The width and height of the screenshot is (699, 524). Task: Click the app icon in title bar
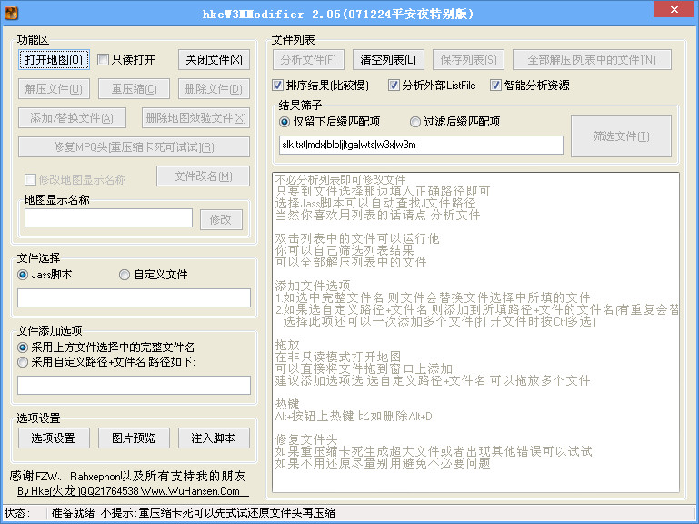(11, 13)
